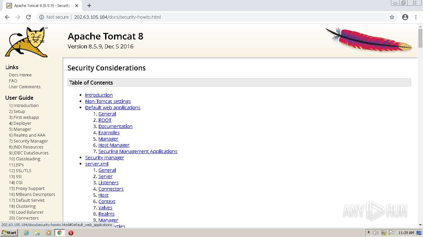
Task: Open the Chrome three-dot menu
Action: (x=416, y=17)
